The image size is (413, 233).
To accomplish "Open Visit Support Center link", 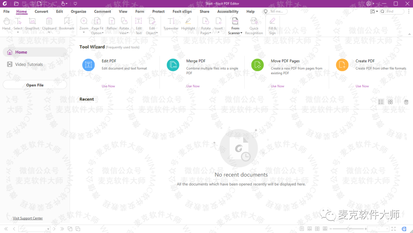I will (28, 218).
